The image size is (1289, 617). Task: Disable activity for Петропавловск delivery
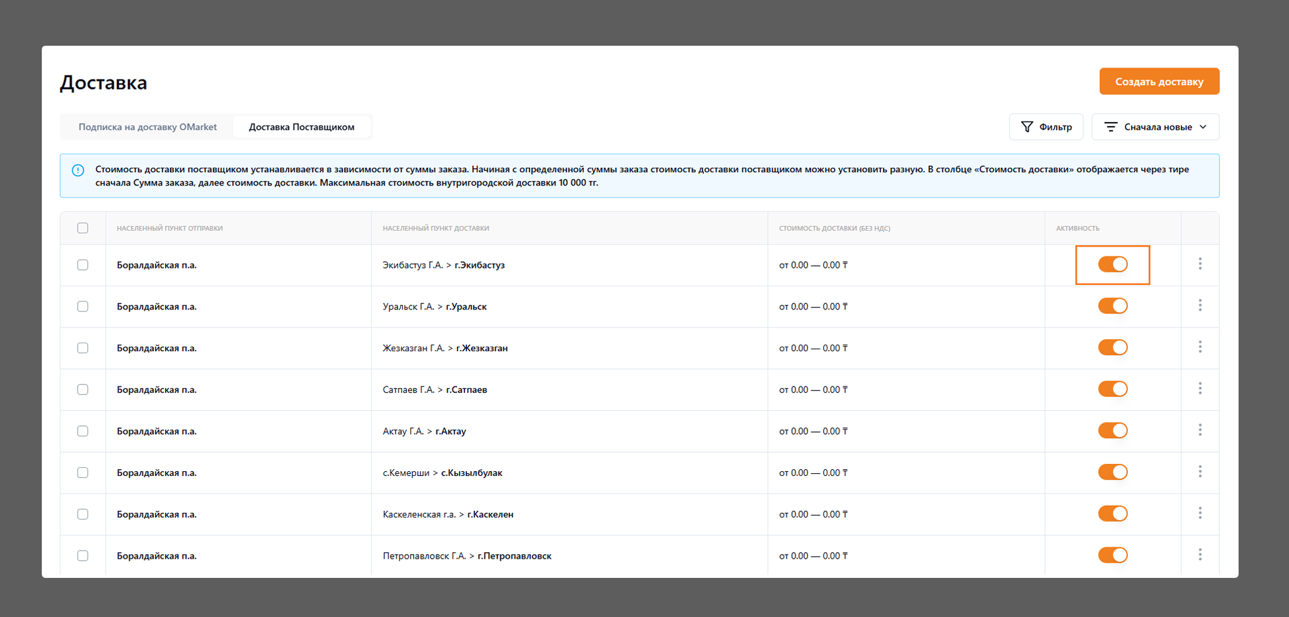coord(1113,555)
